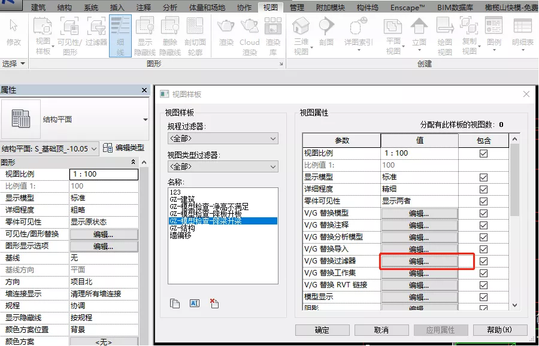Image resolution: width=539 pixels, height=346 pixels.
Task: Toggle include checkbox for 详细程度 row
Action: click(x=483, y=189)
